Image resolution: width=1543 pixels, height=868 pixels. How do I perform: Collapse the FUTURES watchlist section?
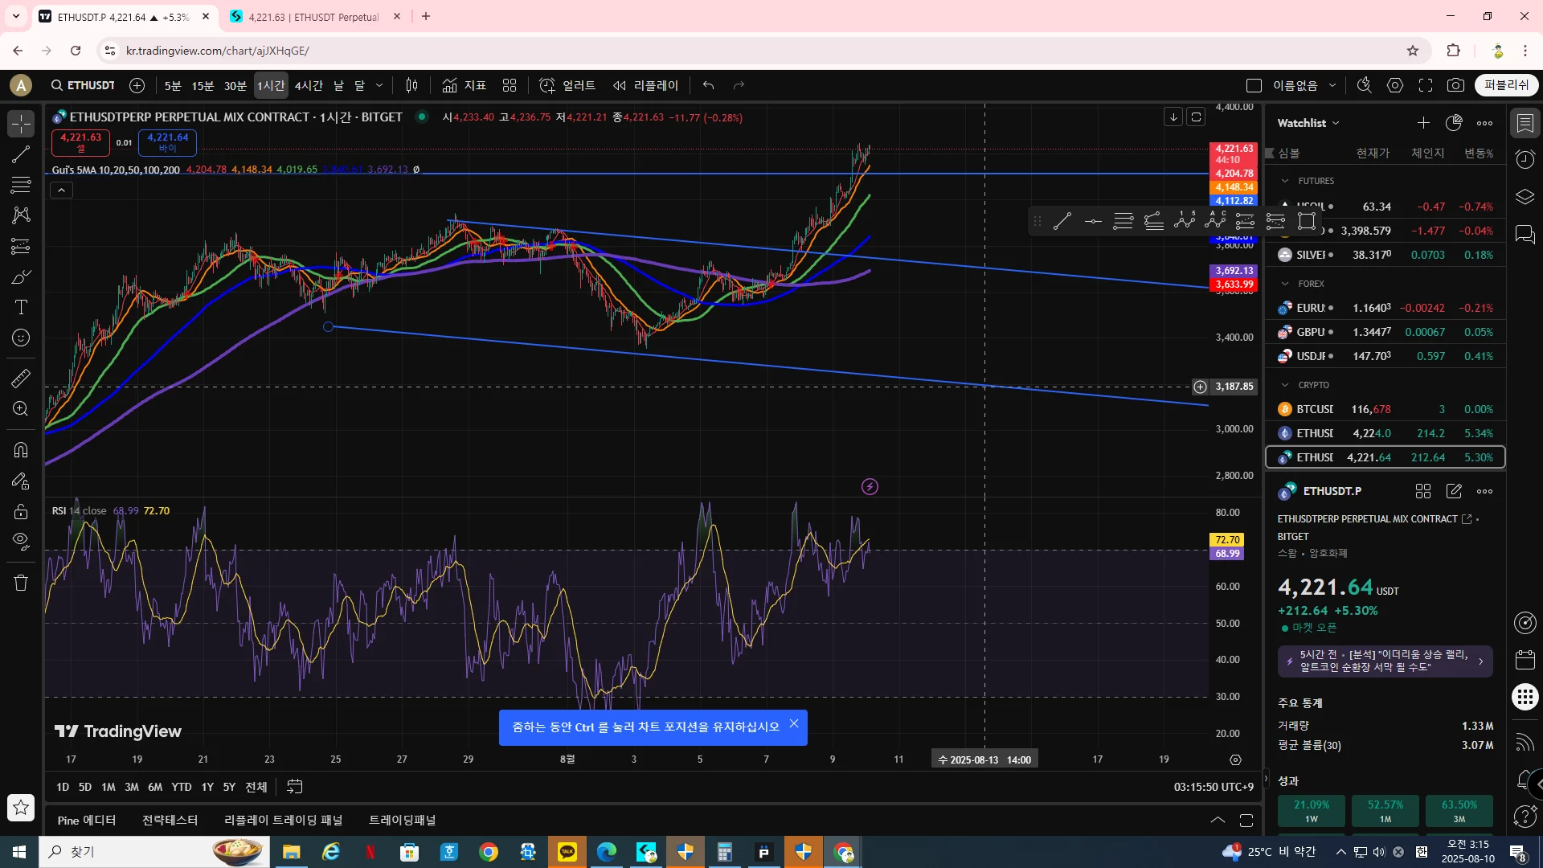pyautogui.click(x=1285, y=181)
